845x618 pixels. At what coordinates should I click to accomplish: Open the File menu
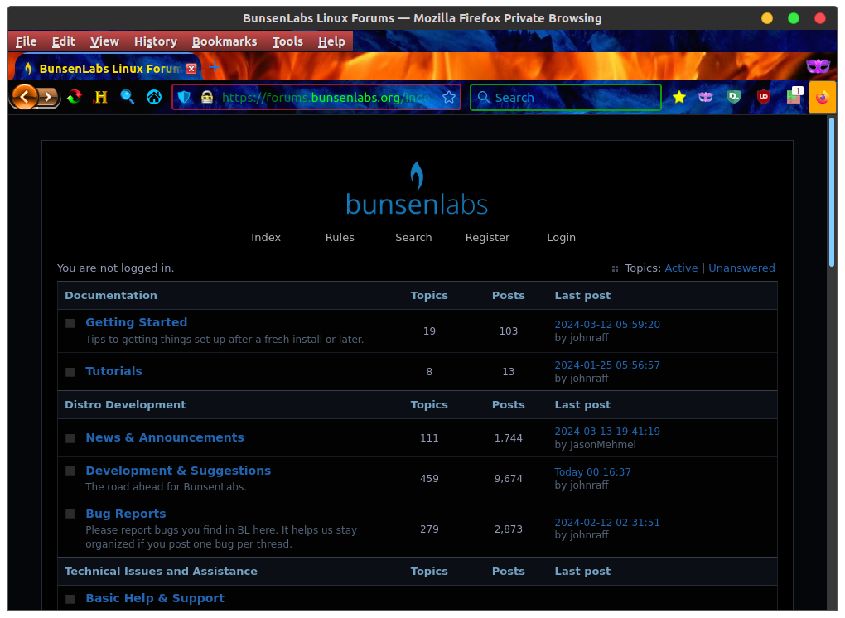[26, 41]
